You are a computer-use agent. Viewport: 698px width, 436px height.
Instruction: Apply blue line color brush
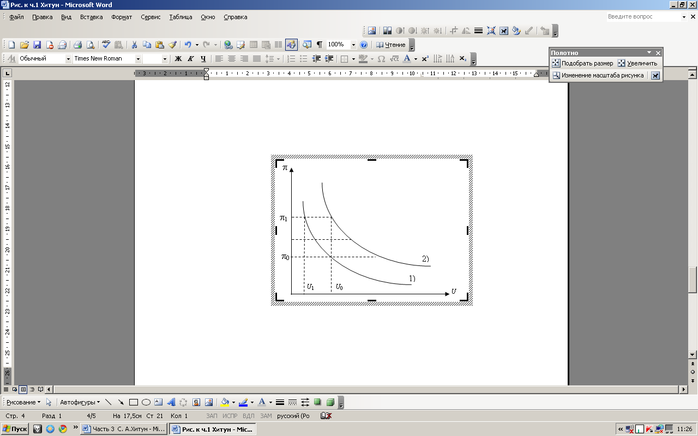click(243, 402)
